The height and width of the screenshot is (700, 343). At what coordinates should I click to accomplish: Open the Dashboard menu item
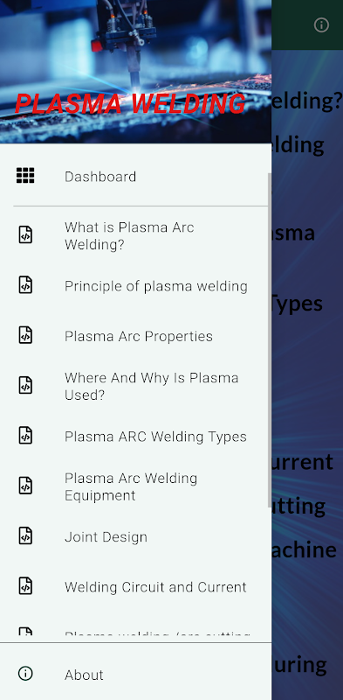click(135, 177)
